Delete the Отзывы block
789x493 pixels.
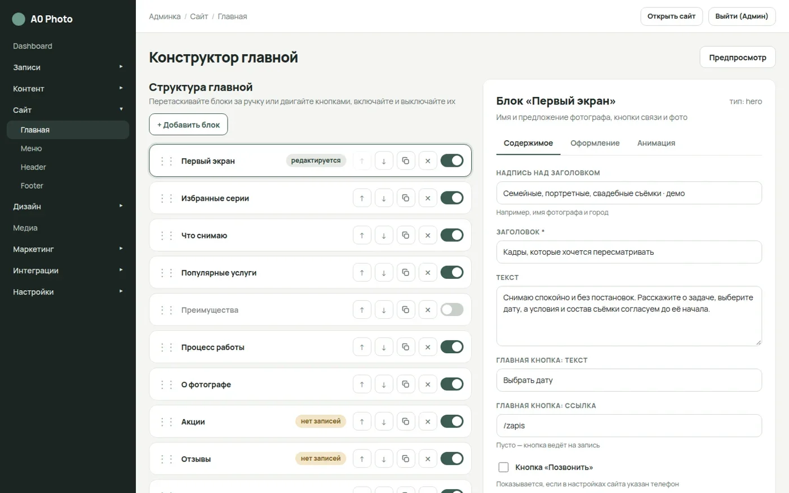coord(428,459)
